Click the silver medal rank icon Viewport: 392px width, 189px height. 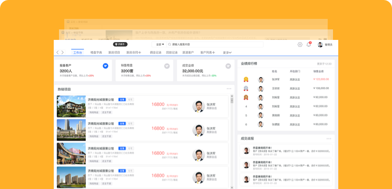coord(246,88)
